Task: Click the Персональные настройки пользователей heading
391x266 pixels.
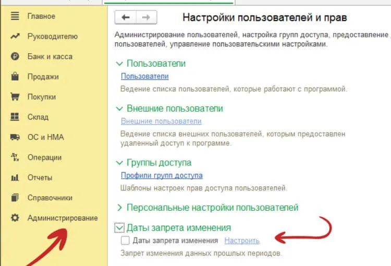Action: [x=213, y=208]
